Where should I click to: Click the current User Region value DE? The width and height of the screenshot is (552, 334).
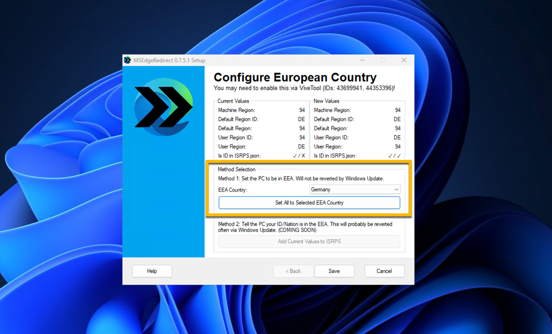(301, 147)
